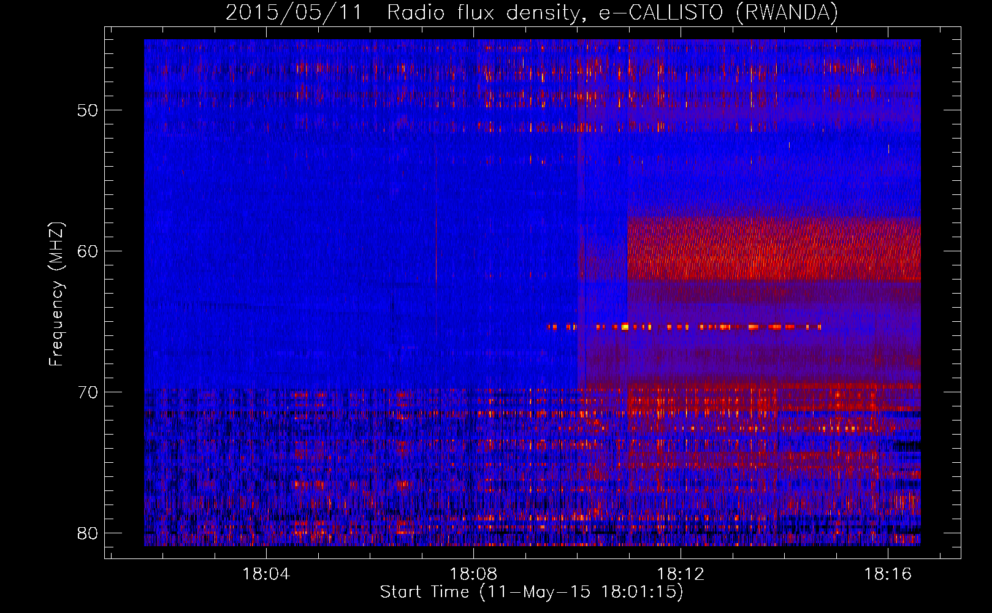
Task: Click the "Start Time (11-May-15 18:01:15)" x-axis label
Action: pos(532,592)
